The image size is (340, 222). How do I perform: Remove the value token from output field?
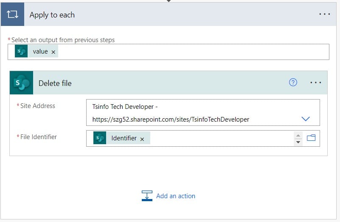point(53,52)
